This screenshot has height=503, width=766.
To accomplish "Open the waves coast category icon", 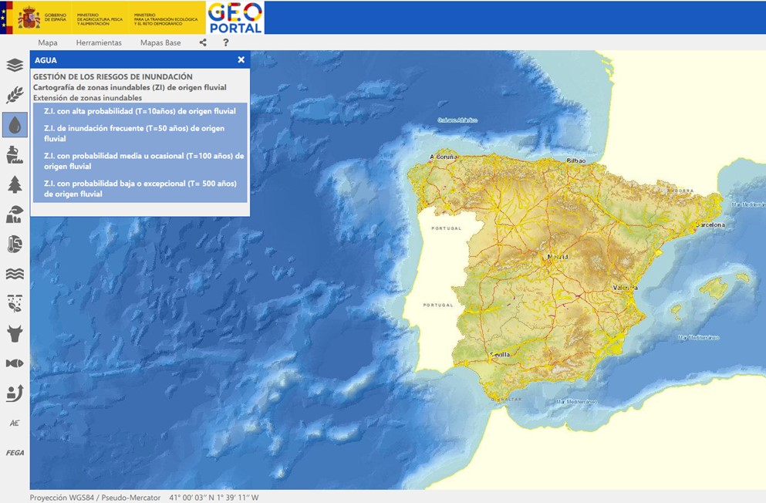I will pos(15,274).
